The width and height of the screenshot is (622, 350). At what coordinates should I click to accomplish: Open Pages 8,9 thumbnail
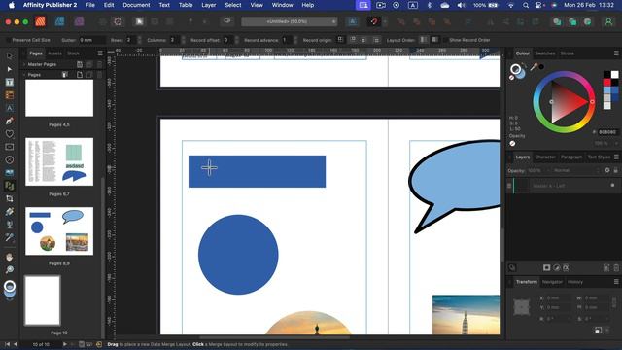59,231
